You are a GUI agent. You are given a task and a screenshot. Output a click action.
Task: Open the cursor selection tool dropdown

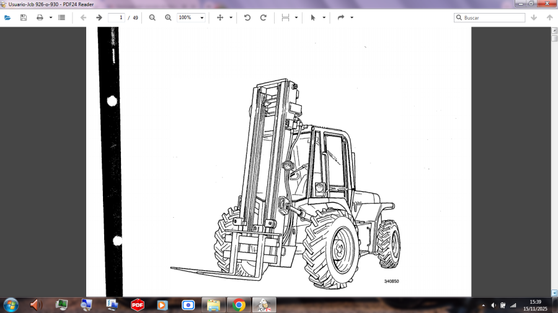324,17
